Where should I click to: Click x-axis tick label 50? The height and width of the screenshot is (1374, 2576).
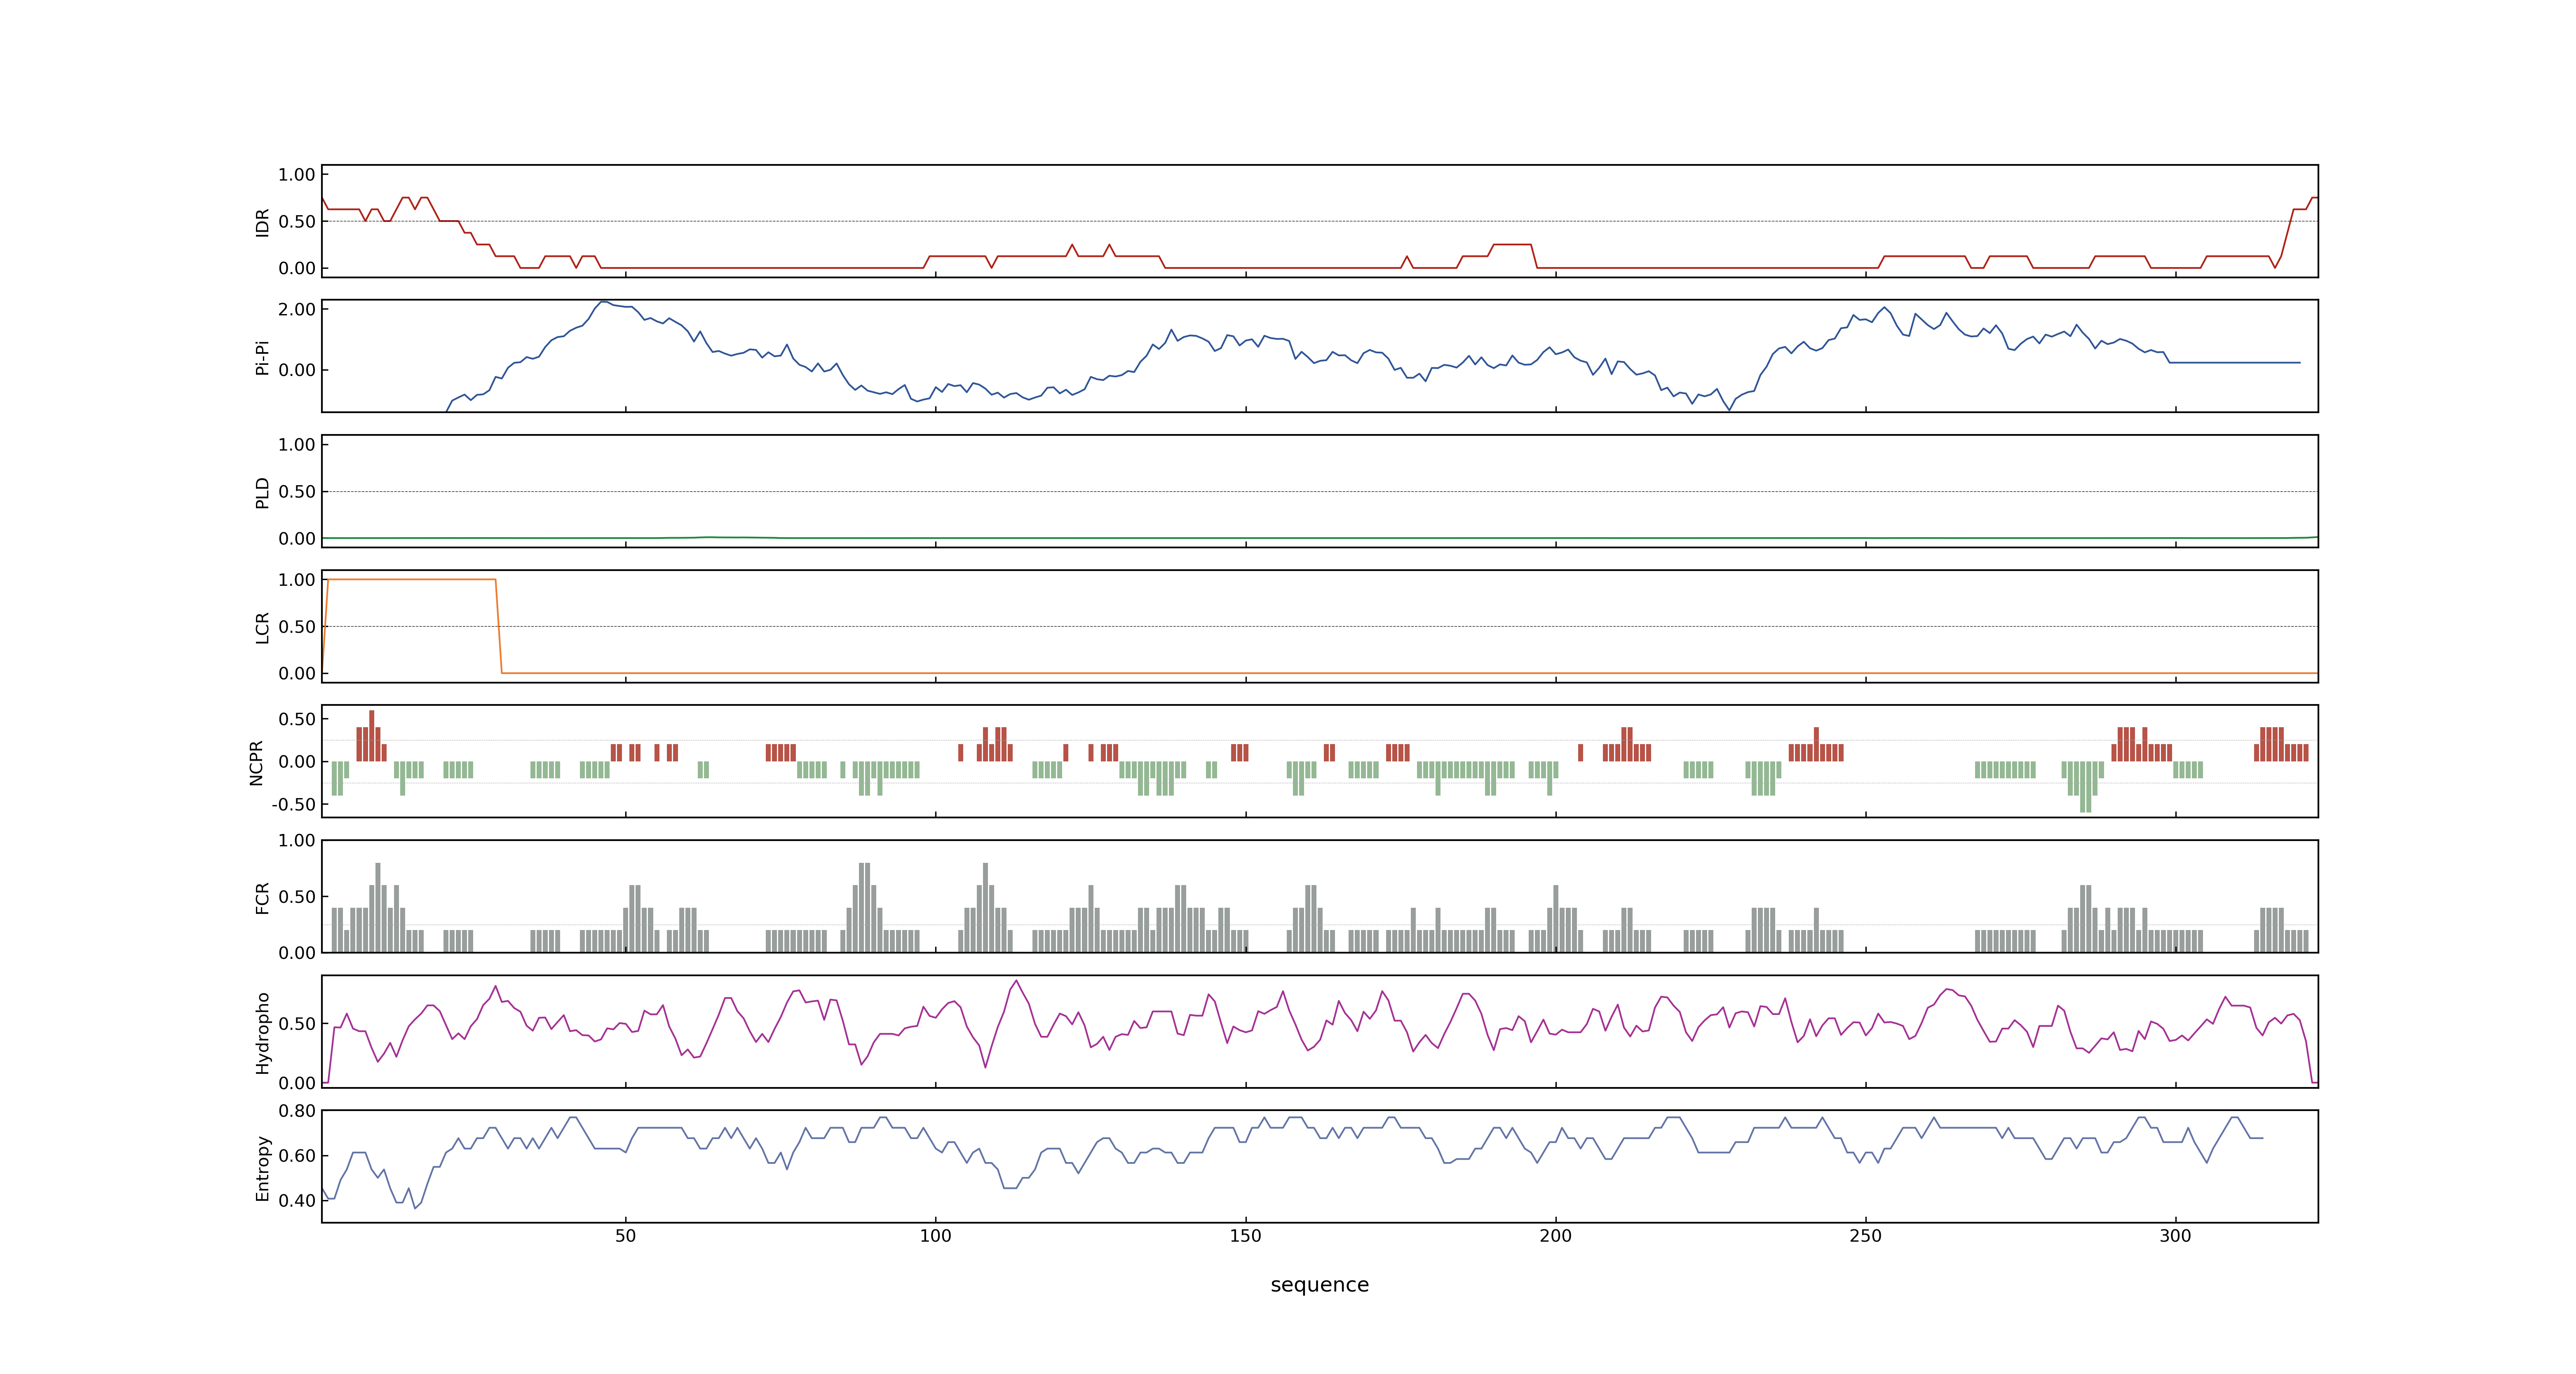625,1235
